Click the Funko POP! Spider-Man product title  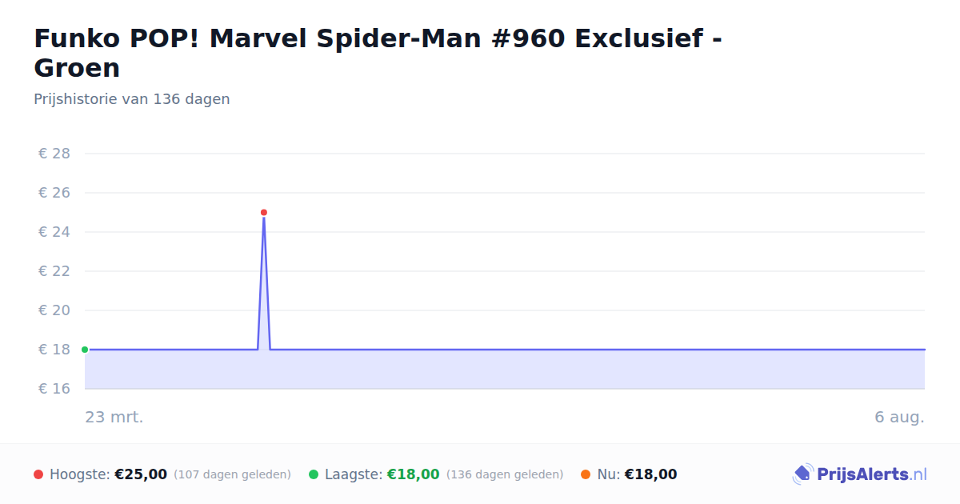[378, 53]
